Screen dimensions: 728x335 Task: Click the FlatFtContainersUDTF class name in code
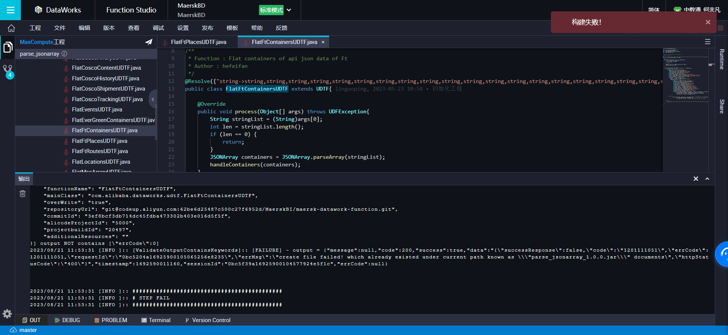click(257, 89)
